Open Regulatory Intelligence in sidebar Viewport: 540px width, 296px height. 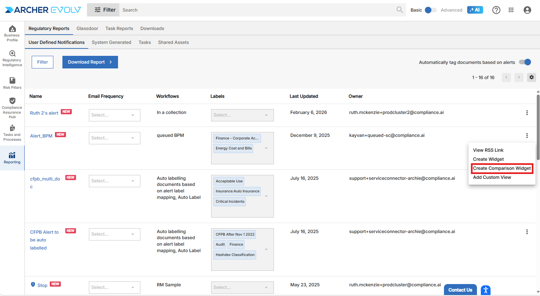pos(12,58)
